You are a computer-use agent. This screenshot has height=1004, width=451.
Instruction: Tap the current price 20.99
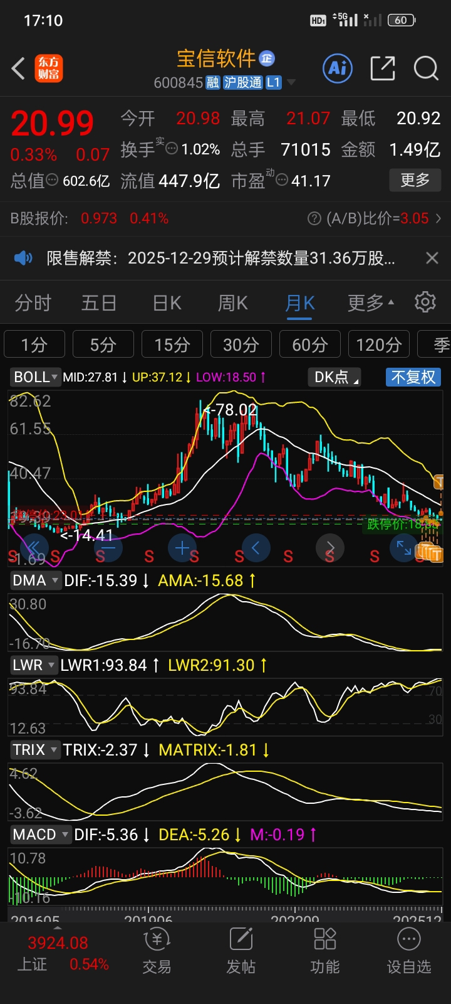53,123
